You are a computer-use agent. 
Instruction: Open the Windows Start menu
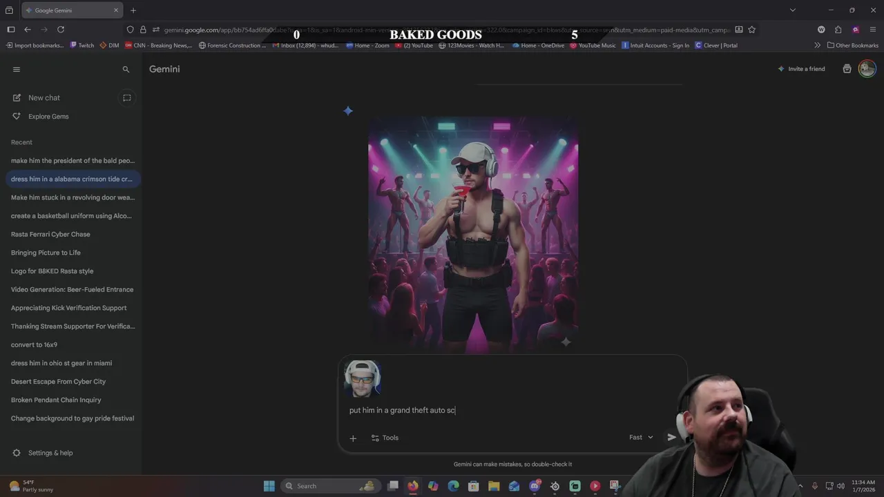269,486
